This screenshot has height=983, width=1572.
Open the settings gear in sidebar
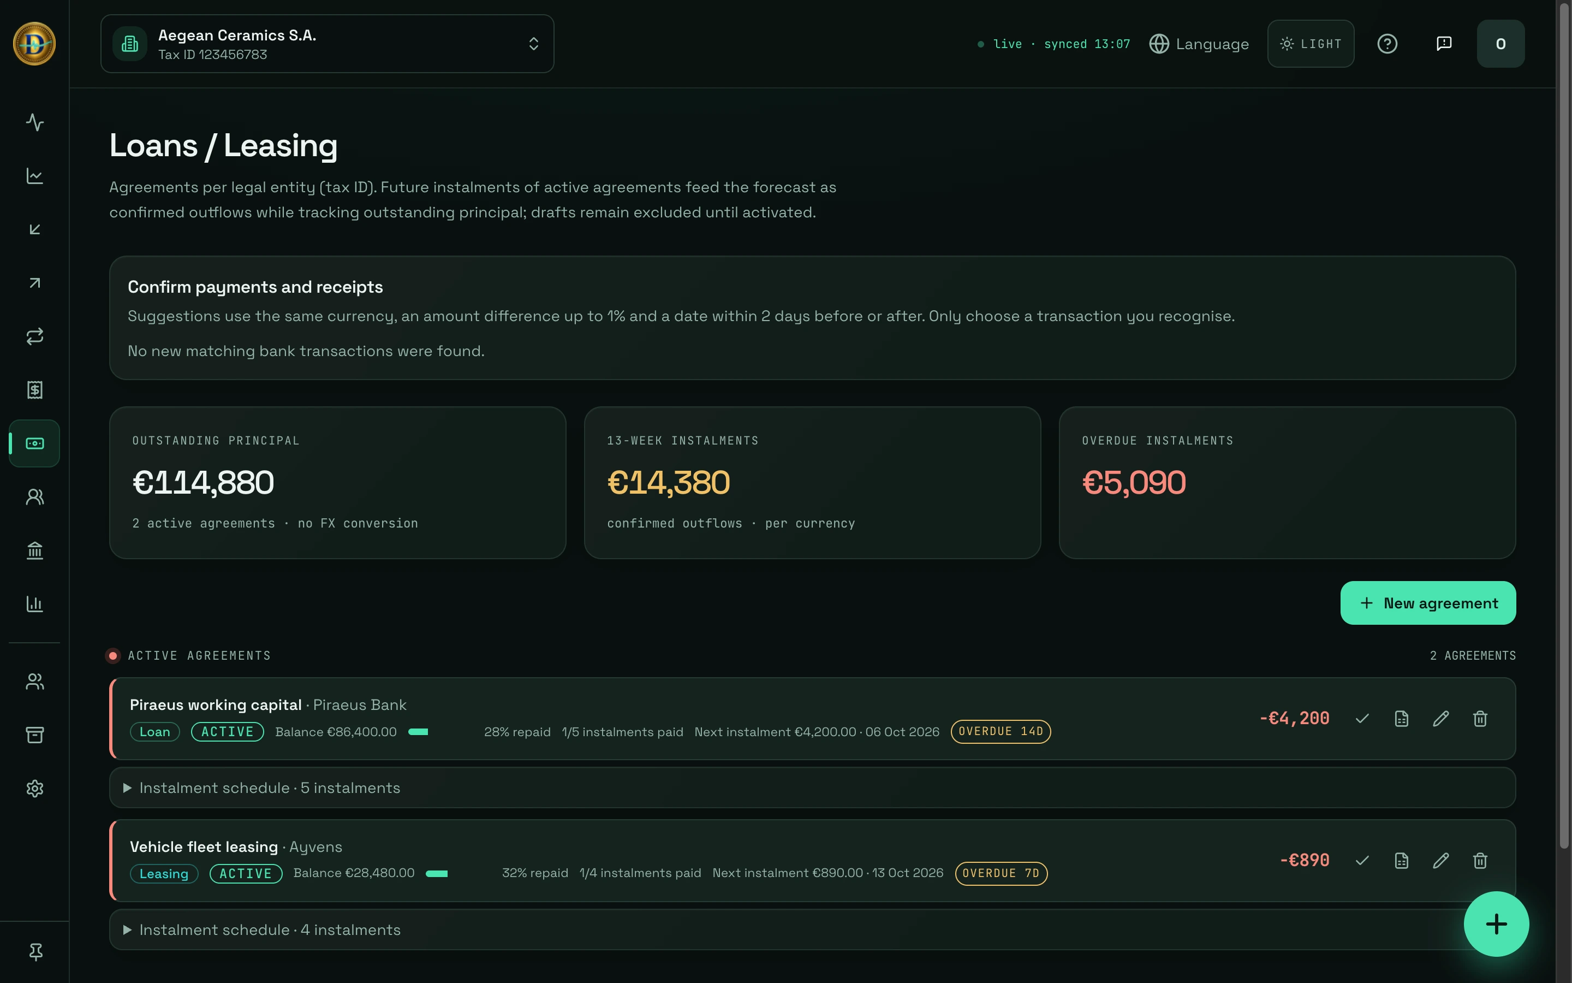point(34,789)
